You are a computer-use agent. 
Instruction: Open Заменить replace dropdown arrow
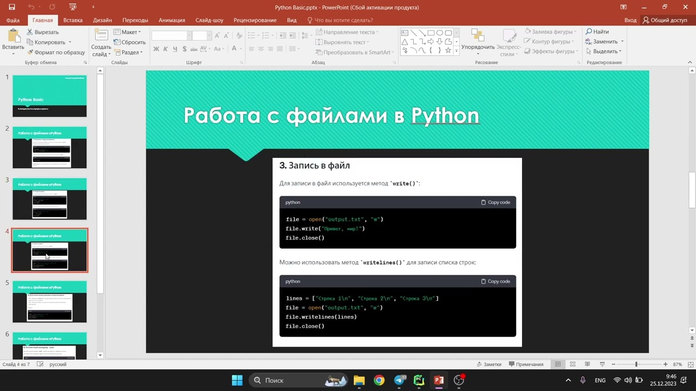click(x=622, y=42)
